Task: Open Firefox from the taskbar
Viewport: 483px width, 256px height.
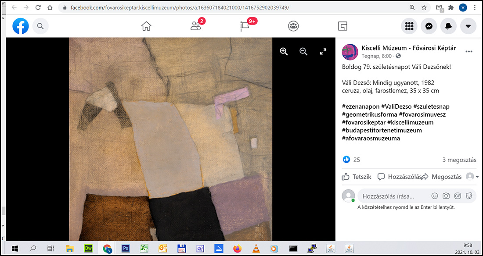Action: coord(237,248)
